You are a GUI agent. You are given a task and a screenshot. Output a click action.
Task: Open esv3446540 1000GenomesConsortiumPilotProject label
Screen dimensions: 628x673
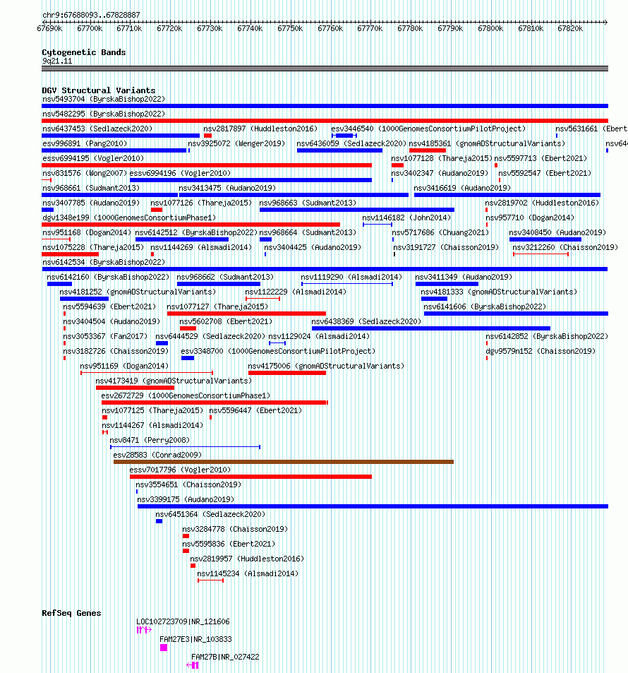tap(428, 129)
